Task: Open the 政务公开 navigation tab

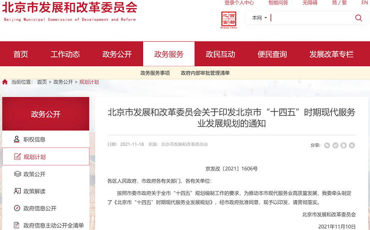Action: tap(117, 54)
